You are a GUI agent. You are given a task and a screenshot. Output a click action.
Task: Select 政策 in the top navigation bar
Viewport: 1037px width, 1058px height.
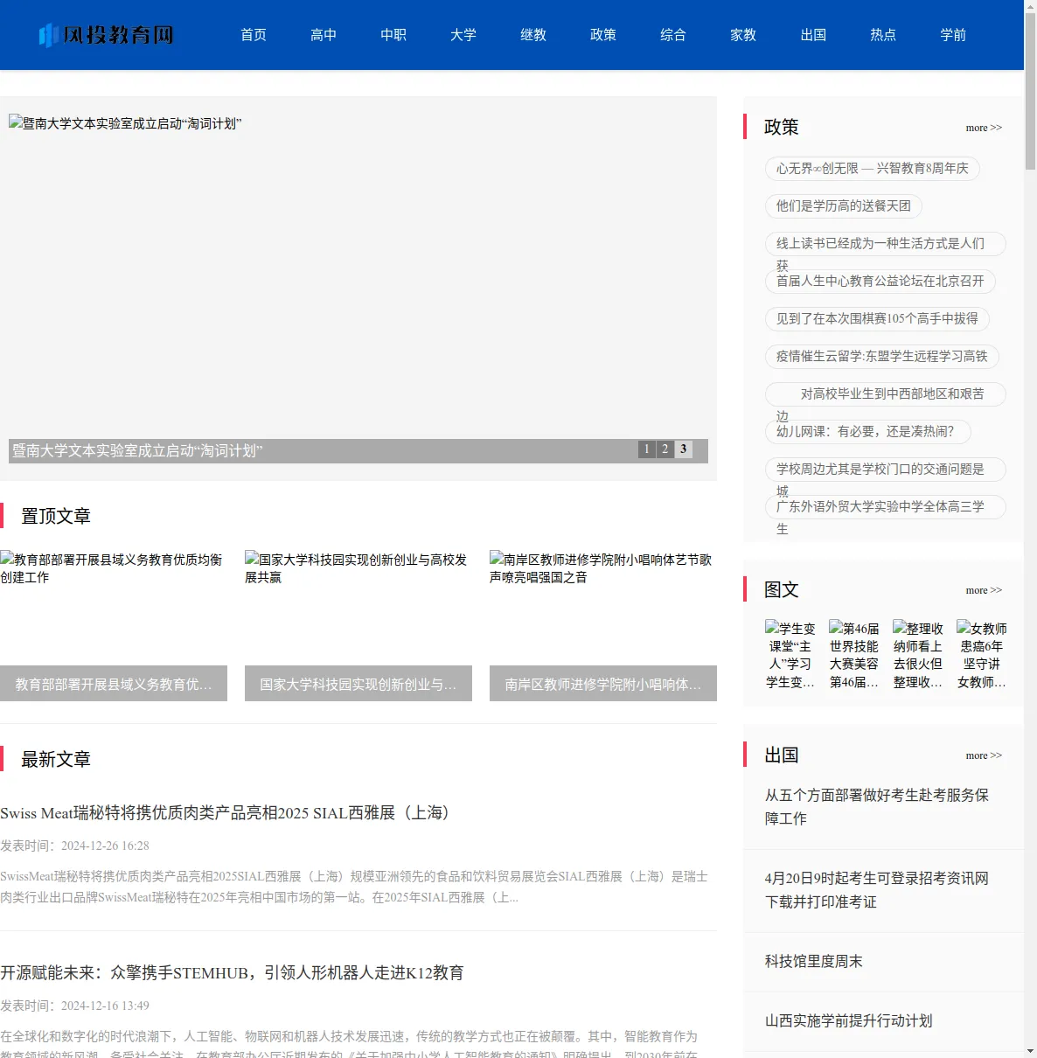603,35
